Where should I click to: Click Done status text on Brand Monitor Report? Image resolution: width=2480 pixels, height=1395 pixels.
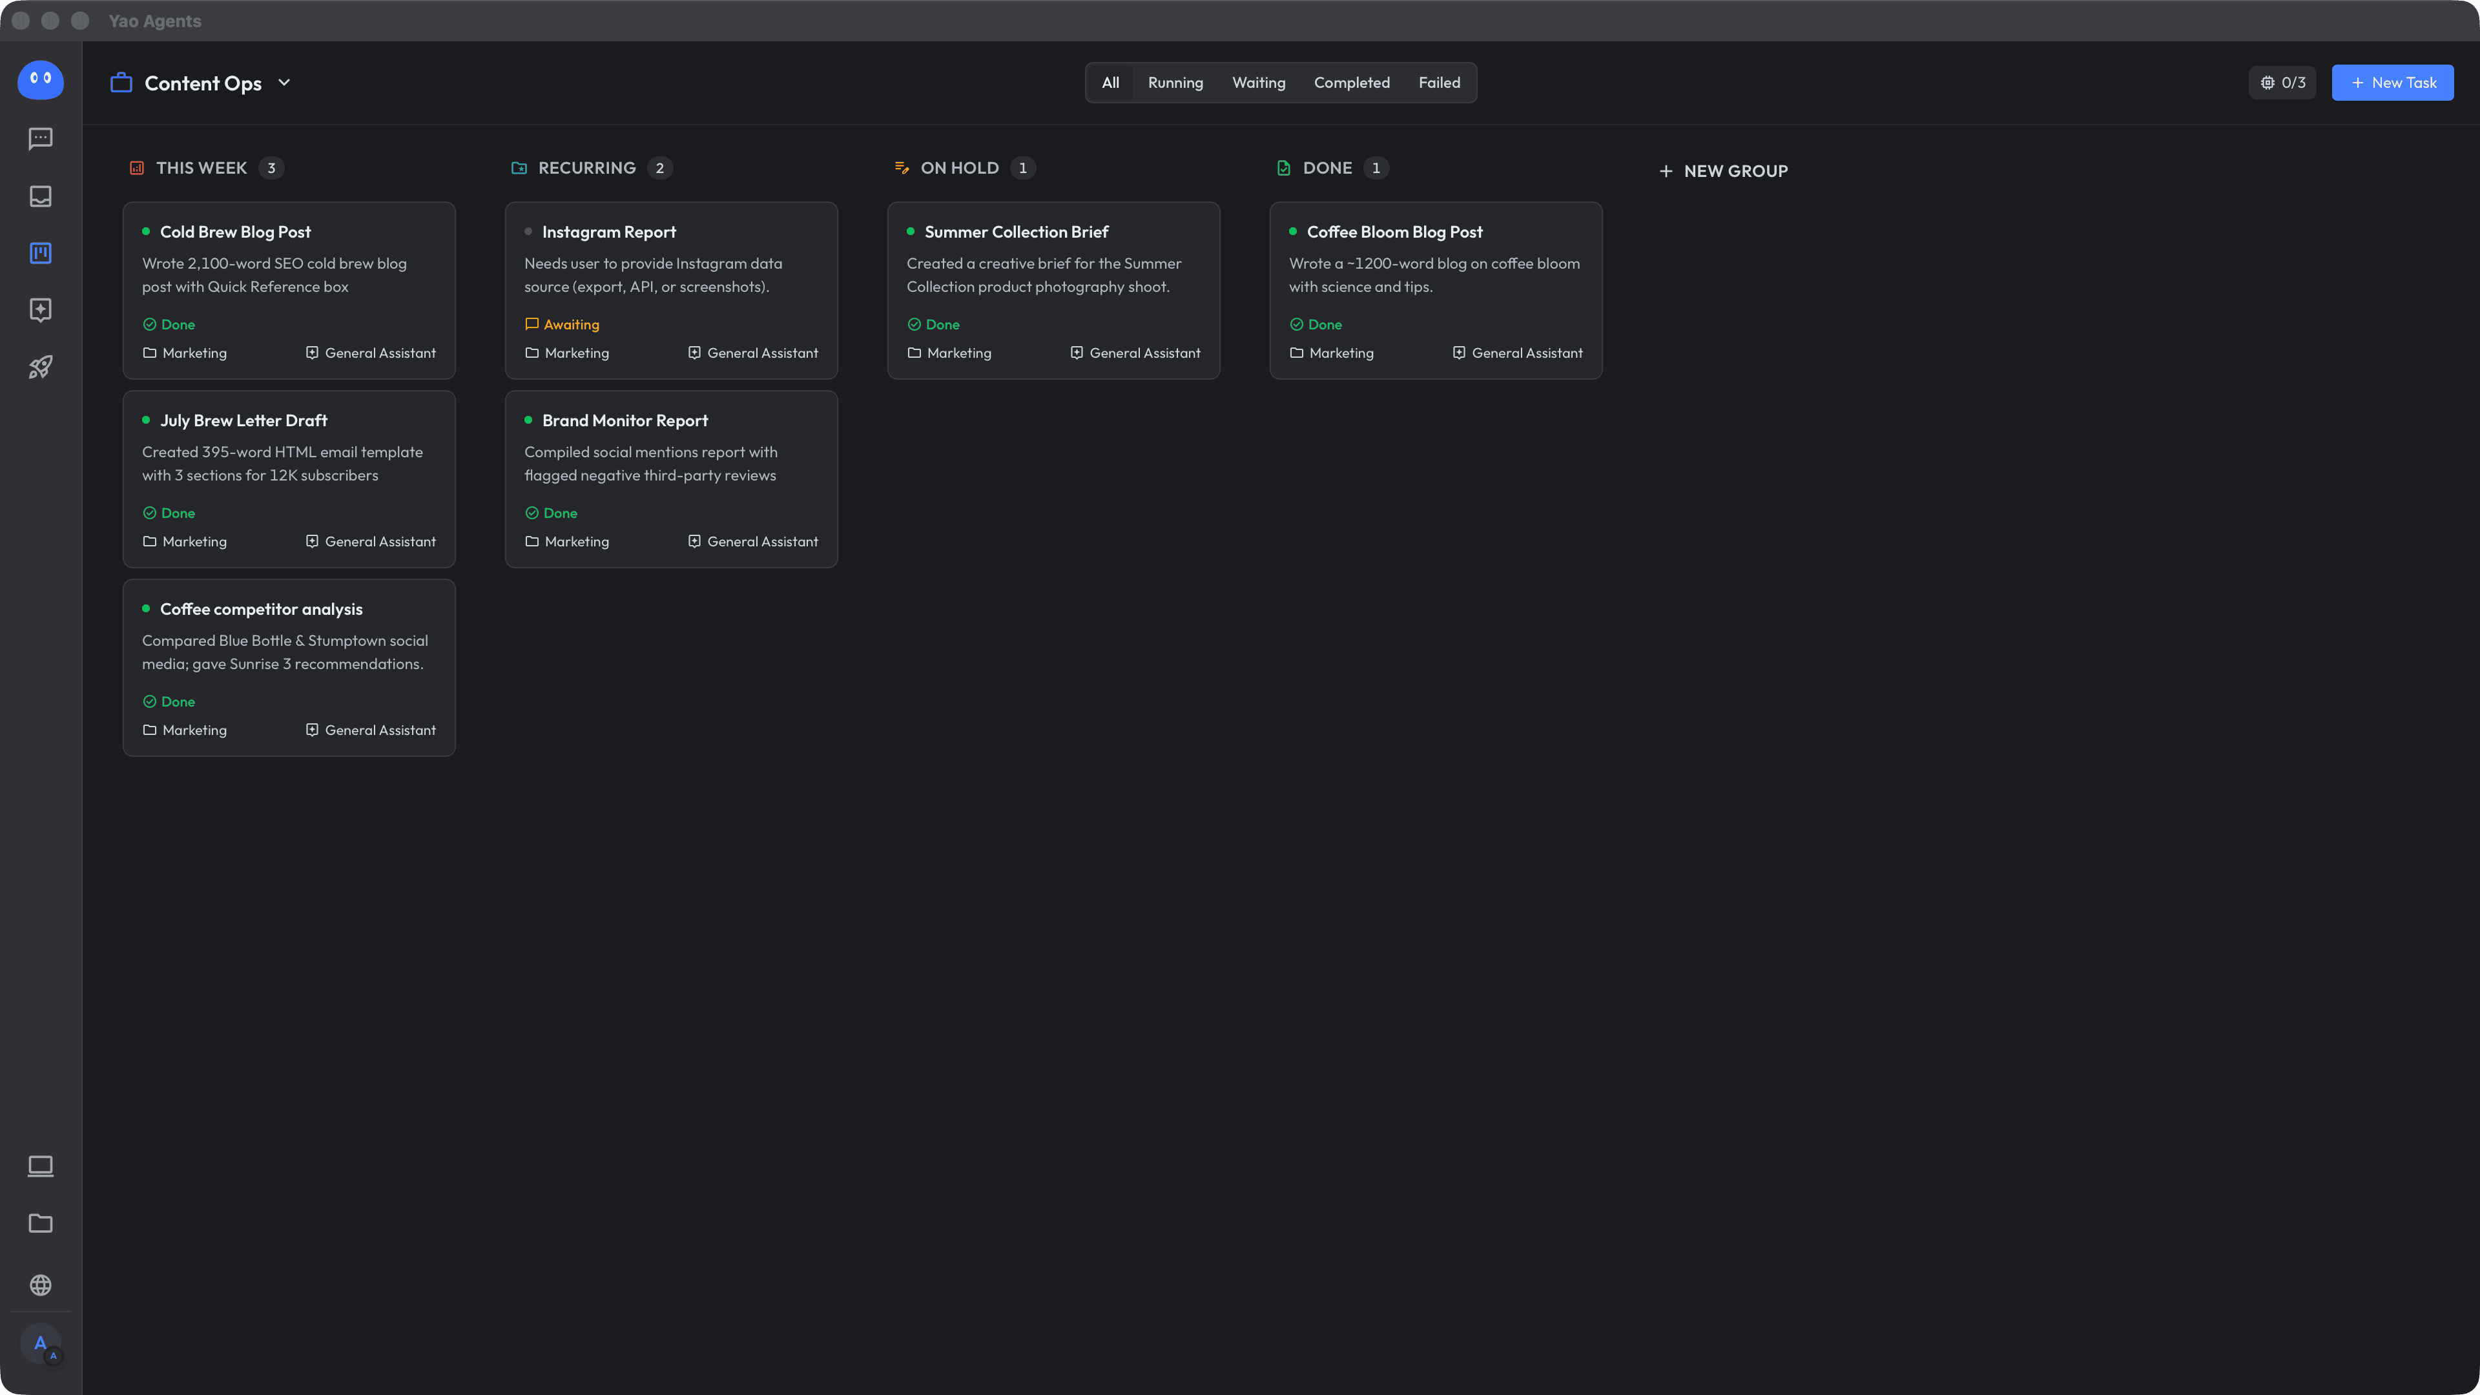(x=561, y=513)
